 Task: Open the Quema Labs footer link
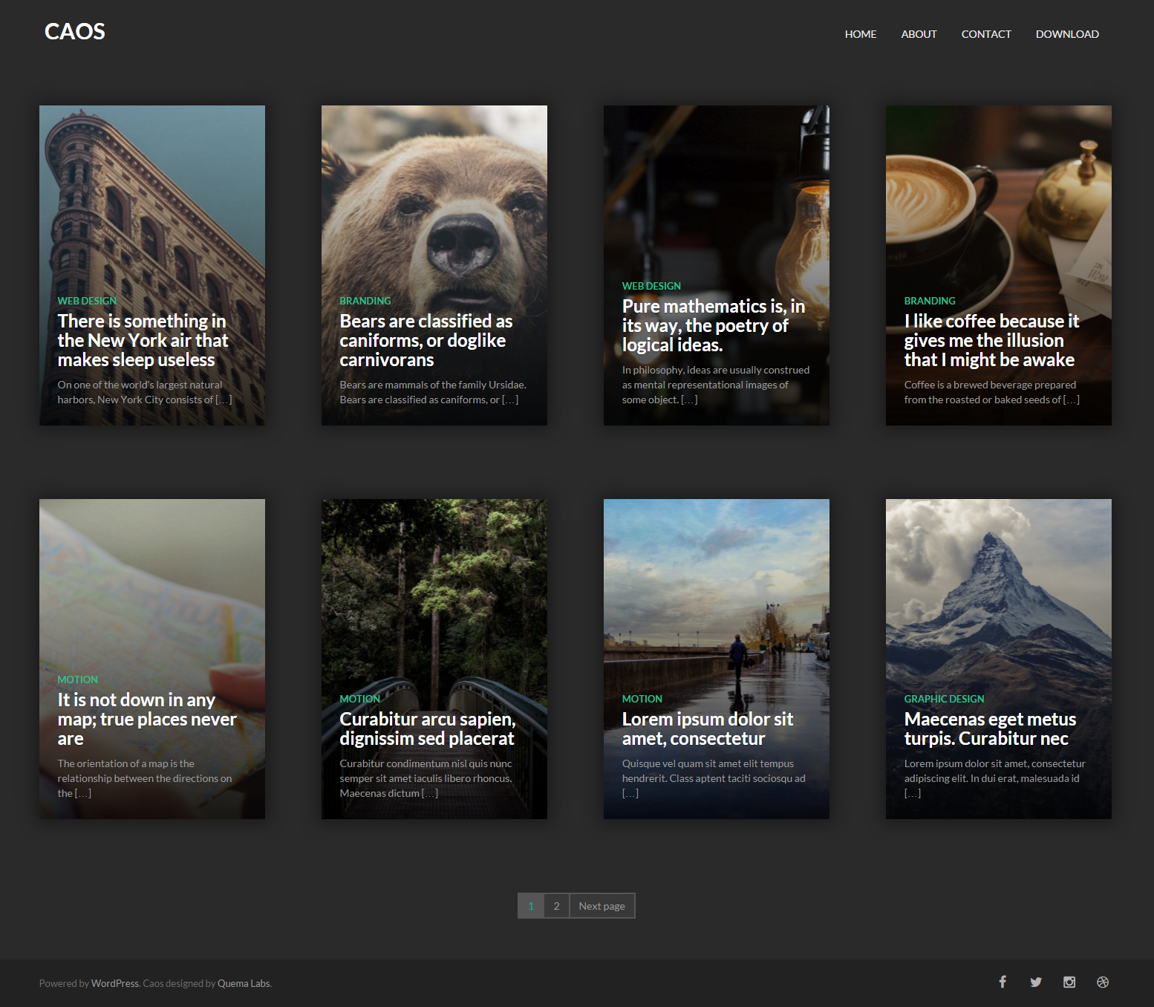[244, 983]
